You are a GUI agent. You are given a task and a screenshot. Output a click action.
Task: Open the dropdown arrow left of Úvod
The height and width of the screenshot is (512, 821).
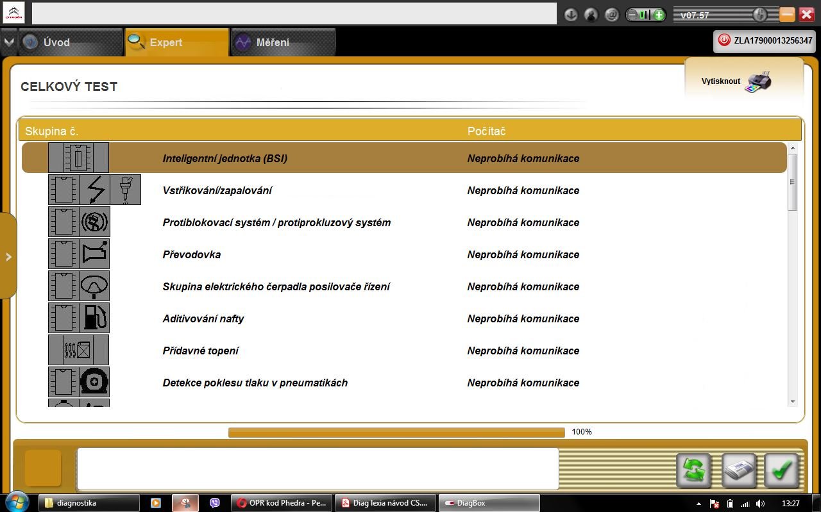[x=8, y=42]
